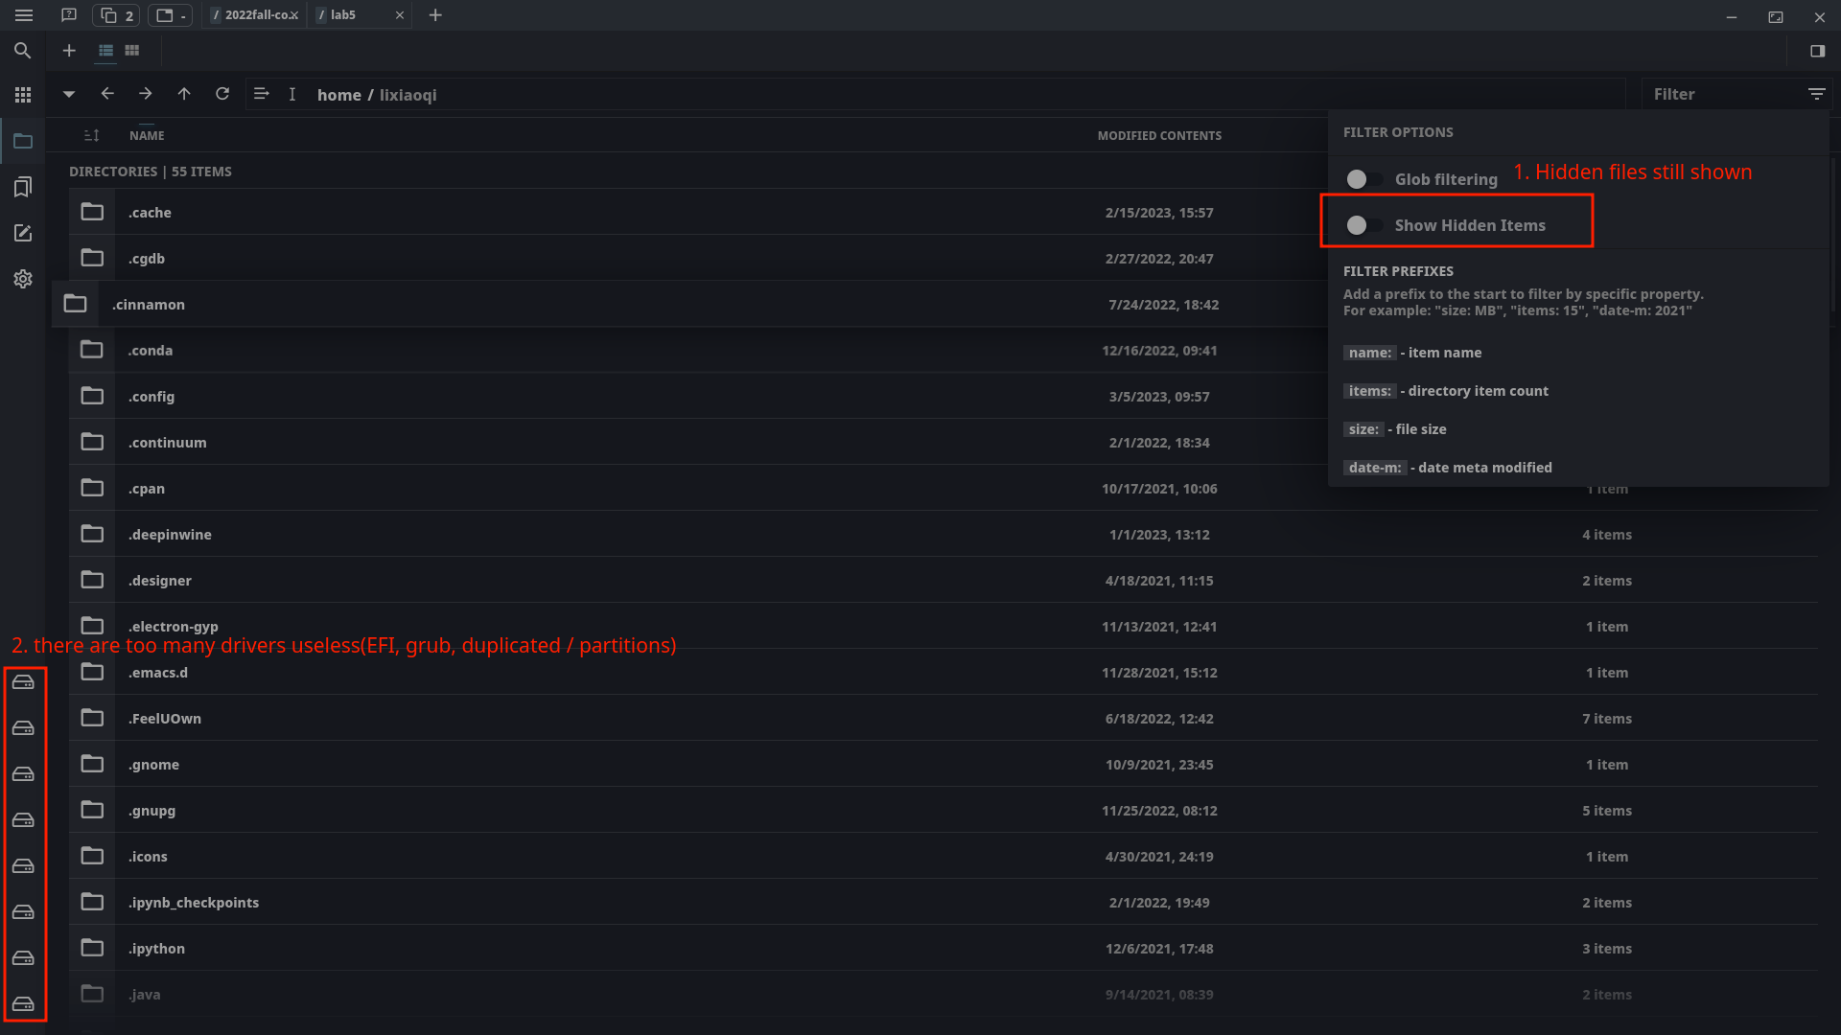Select the Bookmarks icon in the sidebar
The image size is (1841, 1035).
[23, 187]
